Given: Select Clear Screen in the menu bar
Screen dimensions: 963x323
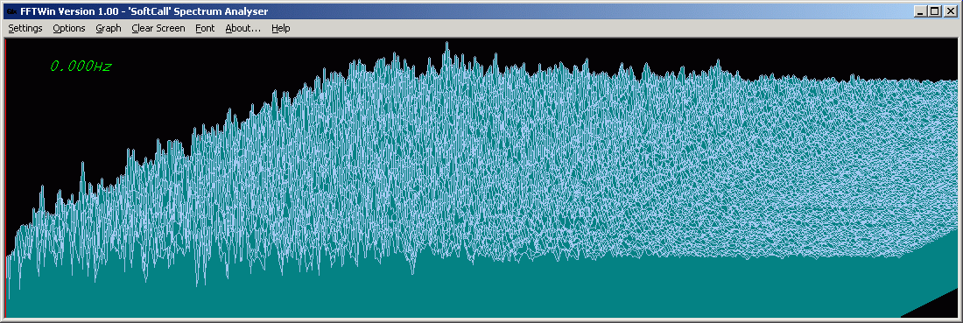Looking at the screenshot, I should point(158,28).
